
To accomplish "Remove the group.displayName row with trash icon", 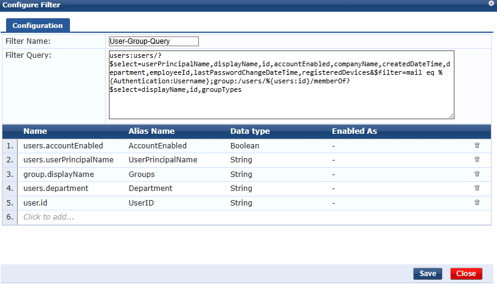I will point(477,174).
